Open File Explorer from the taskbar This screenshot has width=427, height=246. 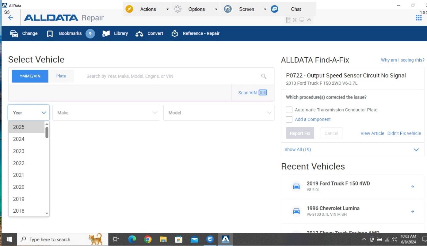[163, 240]
